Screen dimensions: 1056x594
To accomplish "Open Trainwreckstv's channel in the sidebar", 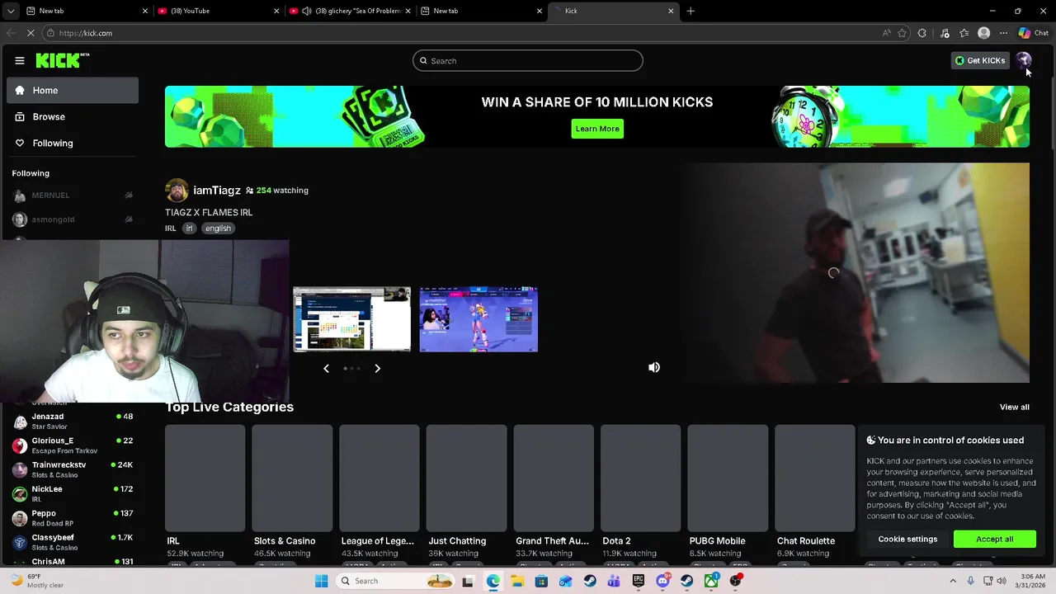I will pos(73,469).
